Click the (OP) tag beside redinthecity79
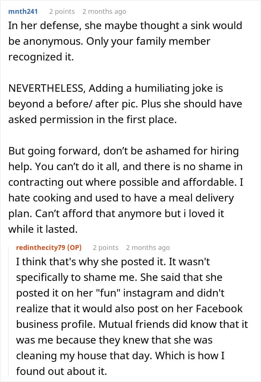261x382 pixels. 75,247
